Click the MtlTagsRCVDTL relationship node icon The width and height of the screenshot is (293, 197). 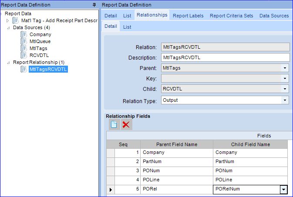(24, 69)
